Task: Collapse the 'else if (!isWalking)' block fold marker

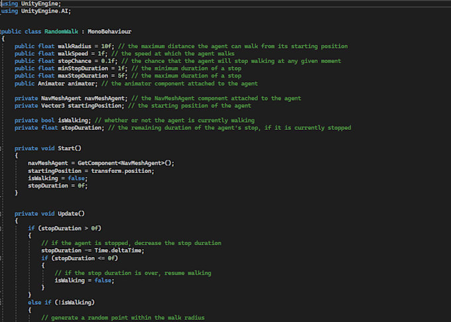Action: (x=1, y=303)
